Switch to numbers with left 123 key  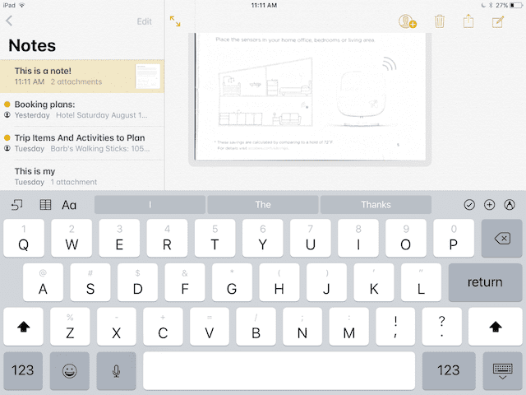tap(23, 370)
